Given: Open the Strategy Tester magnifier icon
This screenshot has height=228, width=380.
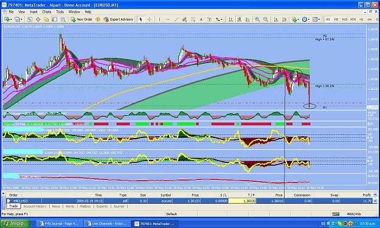Looking at the screenshot, I should click(x=63, y=19).
